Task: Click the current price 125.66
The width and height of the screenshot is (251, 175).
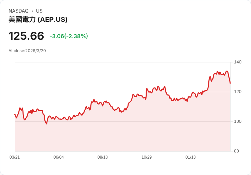Action: tap(26, 36)
